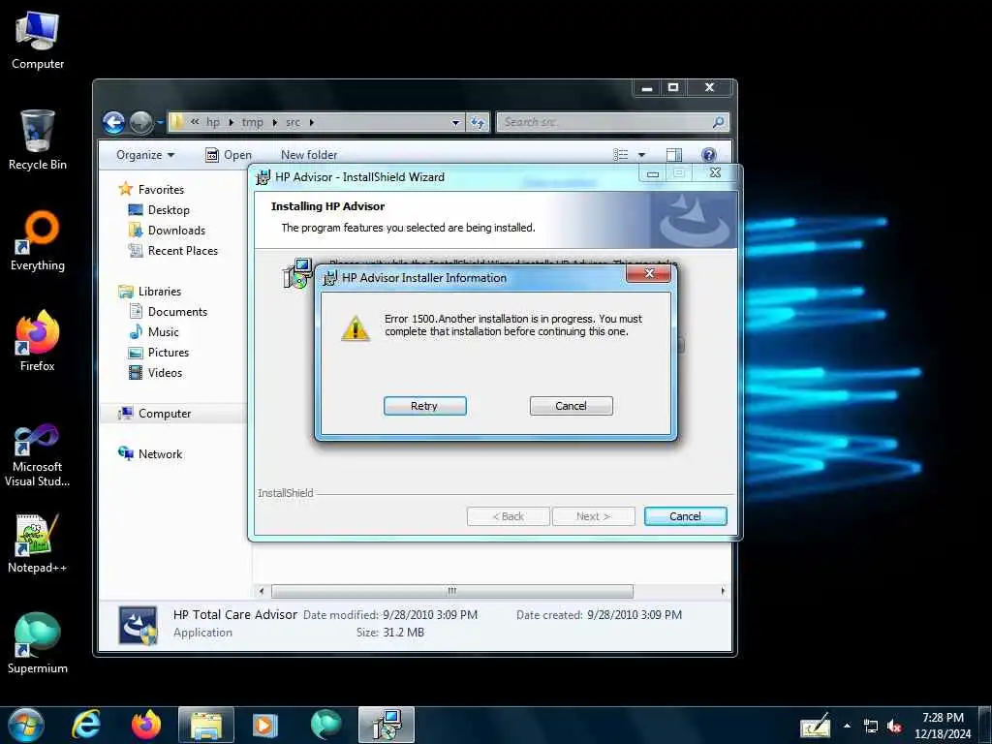Show hidden breadcrumb parents chevron

[x=195, y=122]
